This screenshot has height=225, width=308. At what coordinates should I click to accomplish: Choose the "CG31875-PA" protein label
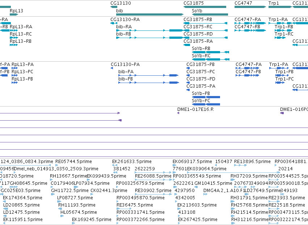point(201,86)
